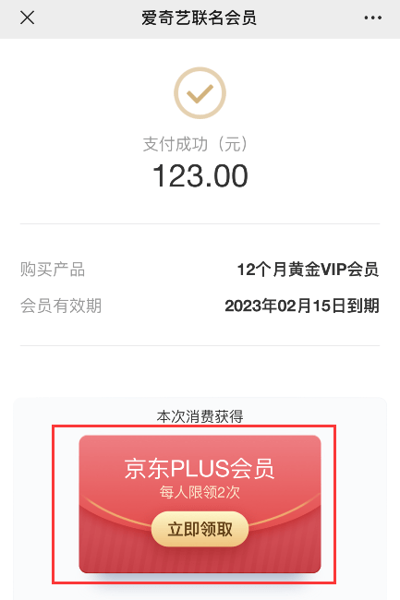Click the striped lower part of the red envelope card
400x600 pixels.
tap(200, 558)
